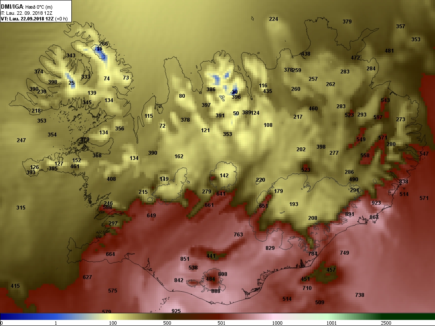Select the map value '357'
Viewport: 435px width, 326px height.
(x=400, y=27)
